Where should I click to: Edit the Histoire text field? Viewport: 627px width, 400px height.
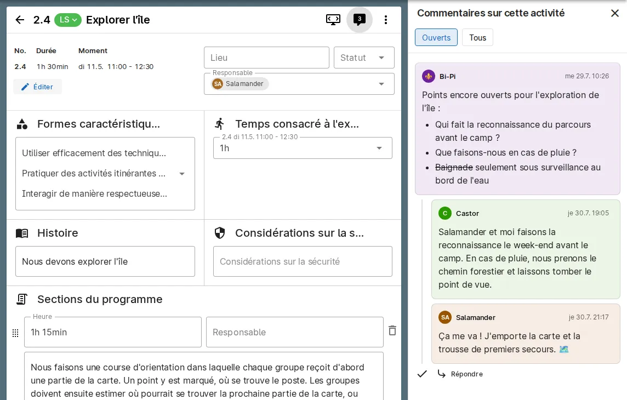(105, 261)
